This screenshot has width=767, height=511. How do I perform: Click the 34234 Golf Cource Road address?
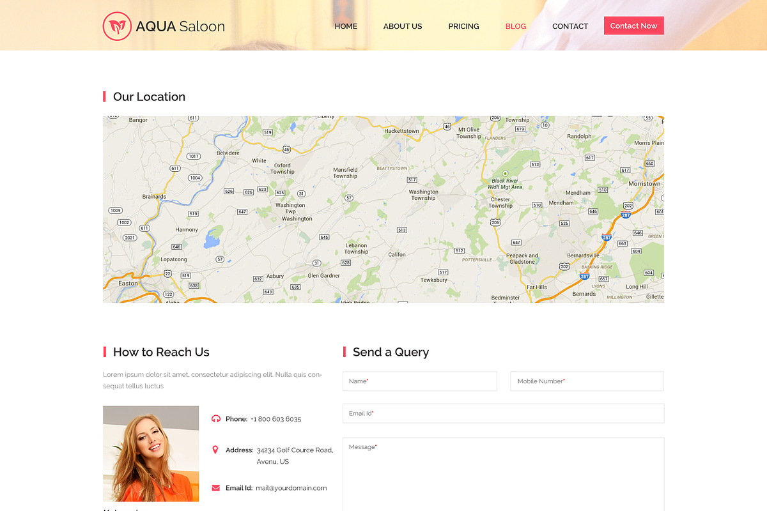click(295, 455)
